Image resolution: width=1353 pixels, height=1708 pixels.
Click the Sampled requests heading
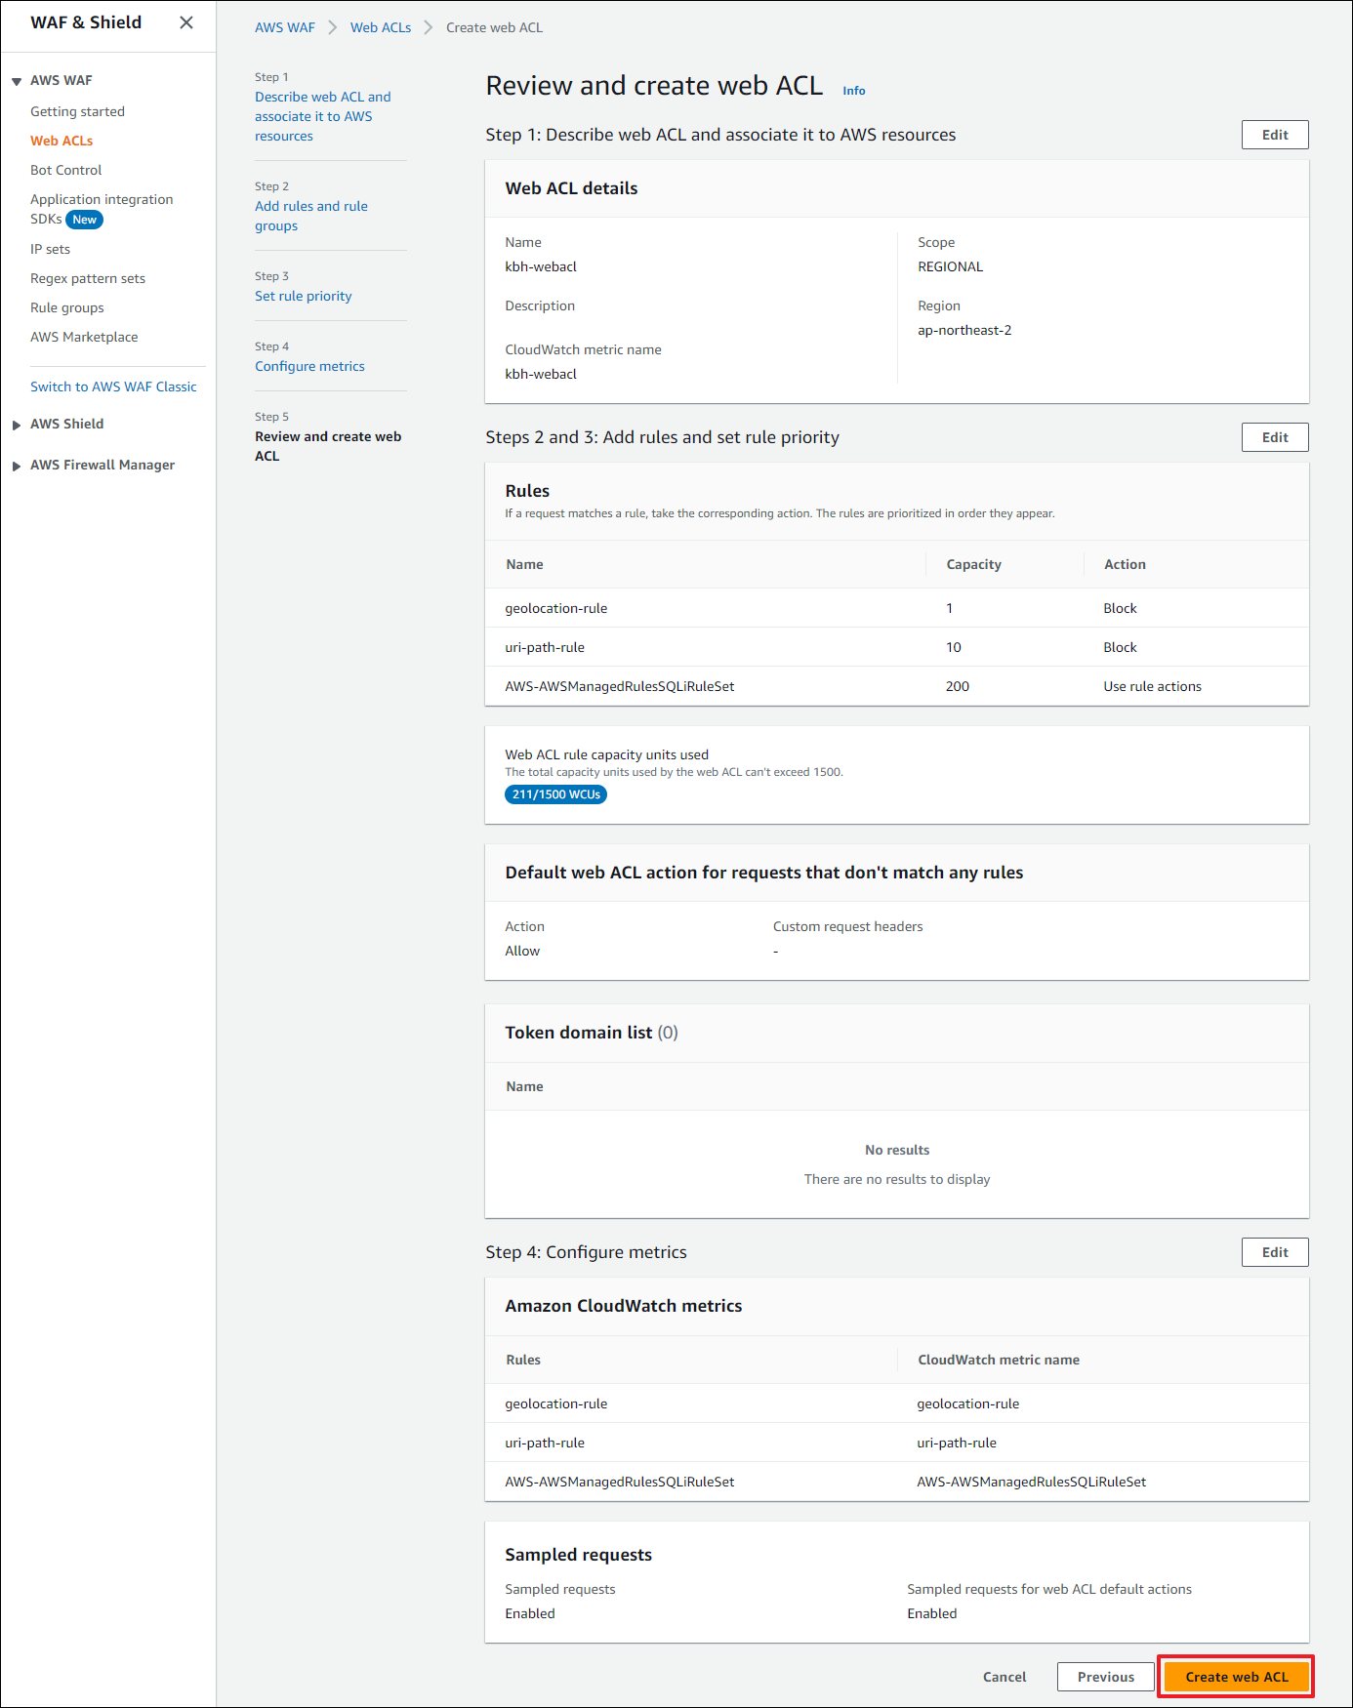tap(578, 1555)
